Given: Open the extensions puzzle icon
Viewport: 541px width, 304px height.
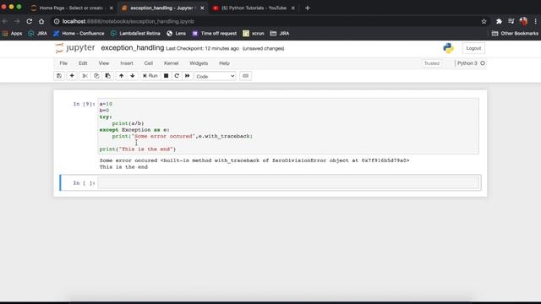Looking at the screenshot, I should [499, 21].
